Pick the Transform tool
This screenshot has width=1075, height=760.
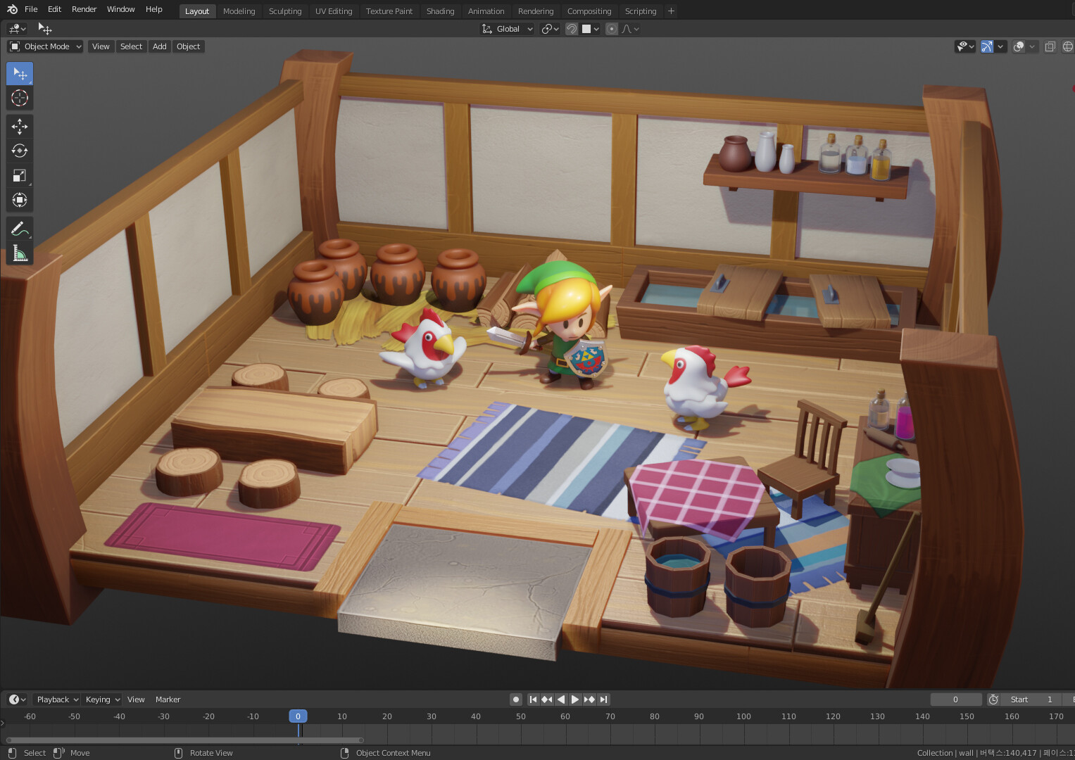[20, 200]
